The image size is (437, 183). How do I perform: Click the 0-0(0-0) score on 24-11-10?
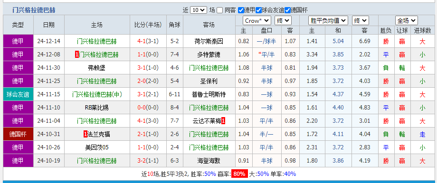point(148,108)
